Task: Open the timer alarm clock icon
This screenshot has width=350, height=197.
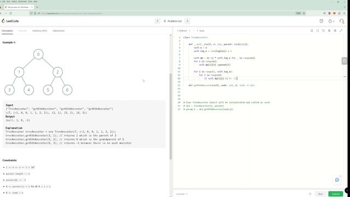Action: point(321,21)
